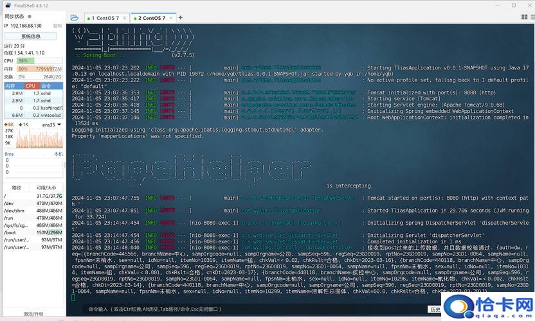Image resolution: width=535 pixels, height=321 pixels.
Task: Click the 系统信息 button
Action: pos(30,36)
